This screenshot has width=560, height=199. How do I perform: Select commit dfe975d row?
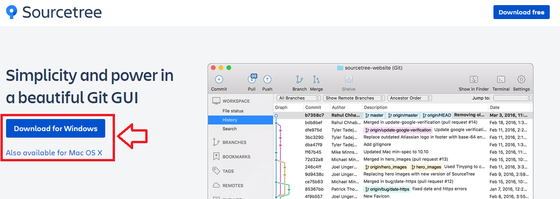(403, 130)
